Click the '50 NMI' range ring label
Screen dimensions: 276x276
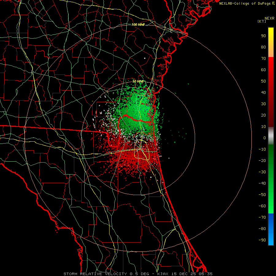coord(138,81)
